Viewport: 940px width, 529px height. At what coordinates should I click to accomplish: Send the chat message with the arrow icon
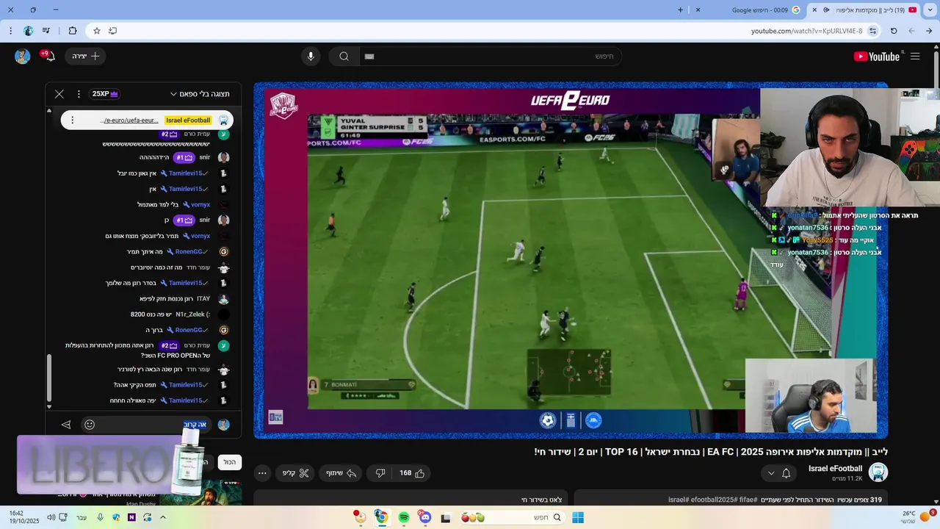click(66, 425)
